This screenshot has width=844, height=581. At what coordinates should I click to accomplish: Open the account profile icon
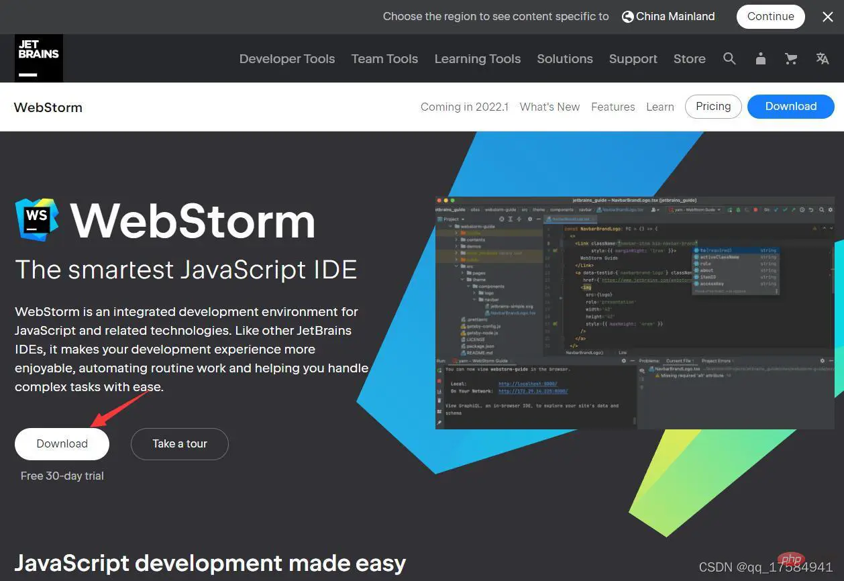pyautogui.click(x=760, y=59)
